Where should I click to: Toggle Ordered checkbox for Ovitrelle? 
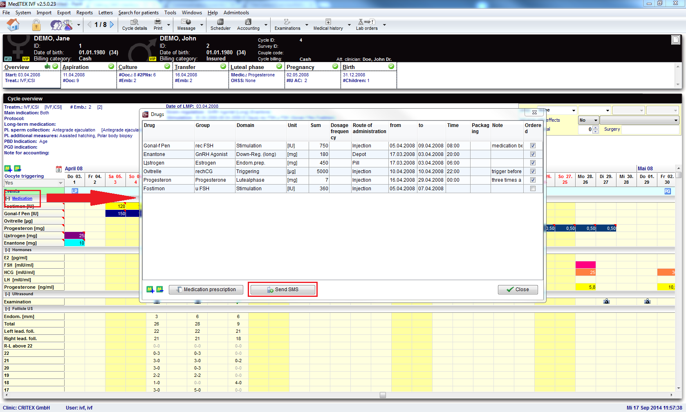[533, 171]
